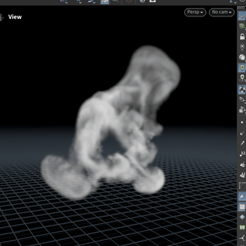
Task: Show points display option
Action: (242, 122)
